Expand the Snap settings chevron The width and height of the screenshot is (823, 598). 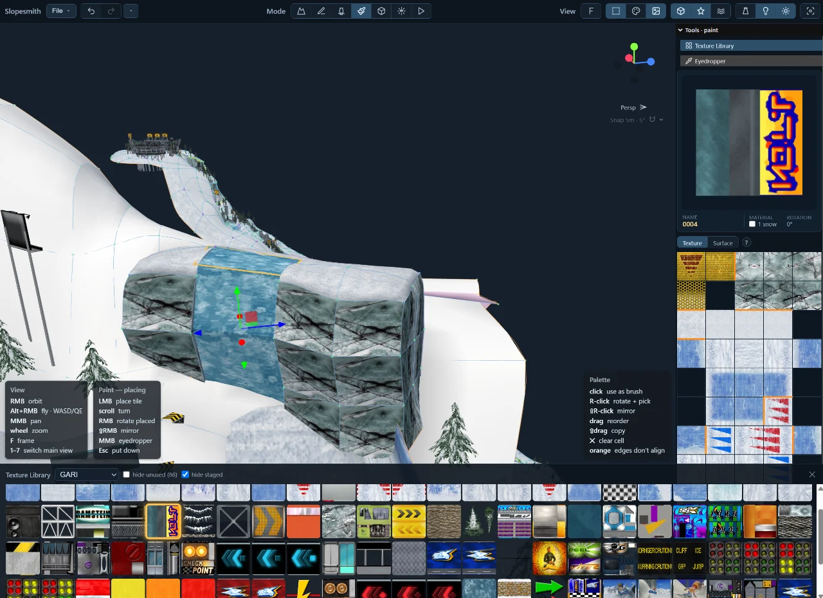pyautogui.click(x=661, y=120)
